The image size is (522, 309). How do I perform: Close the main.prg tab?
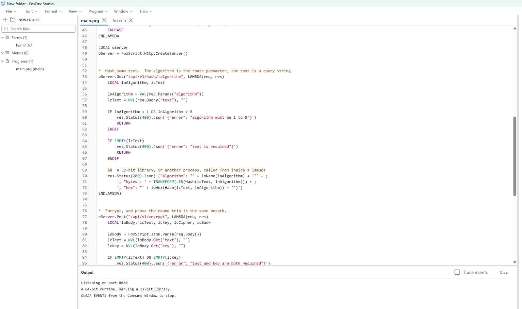tap(104, 20)
